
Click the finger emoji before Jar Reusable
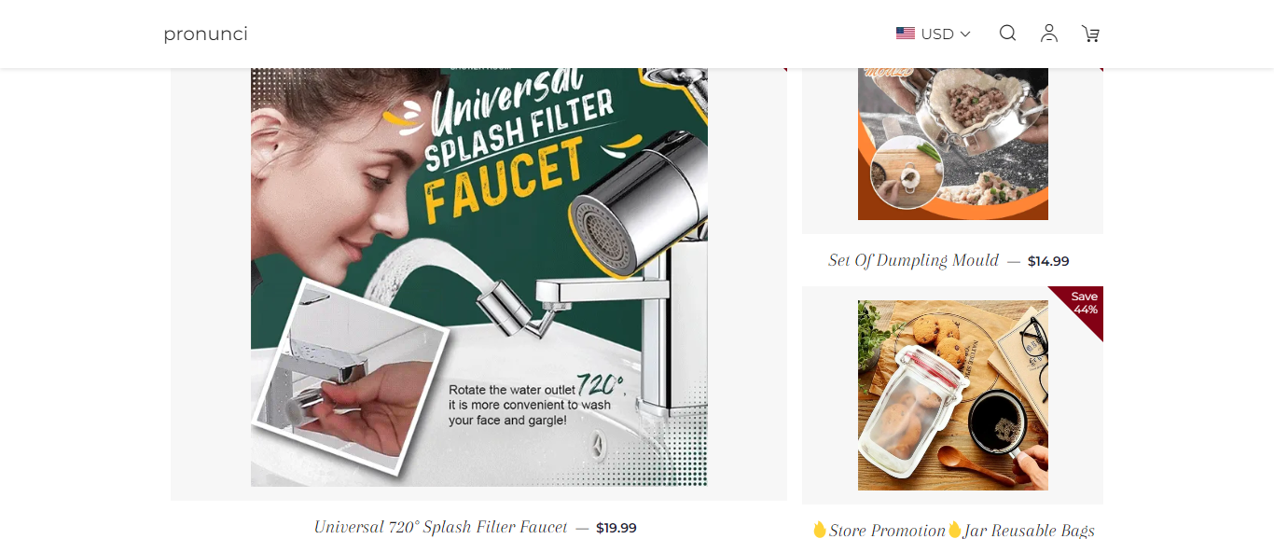coord(954,530)
